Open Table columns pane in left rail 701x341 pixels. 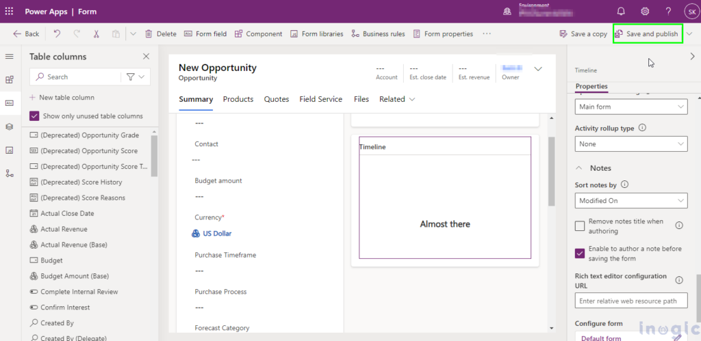pos(10,103)
